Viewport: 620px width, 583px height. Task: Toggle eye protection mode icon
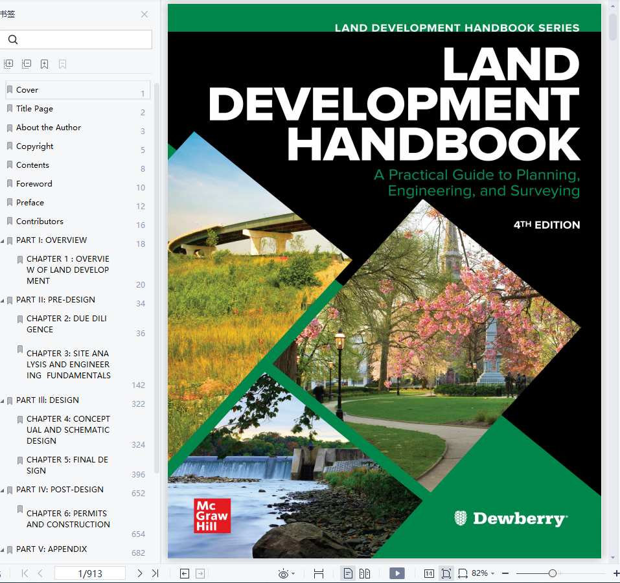point(283,574)
